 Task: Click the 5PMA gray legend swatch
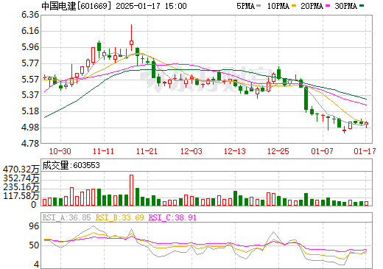coord(259,6)
